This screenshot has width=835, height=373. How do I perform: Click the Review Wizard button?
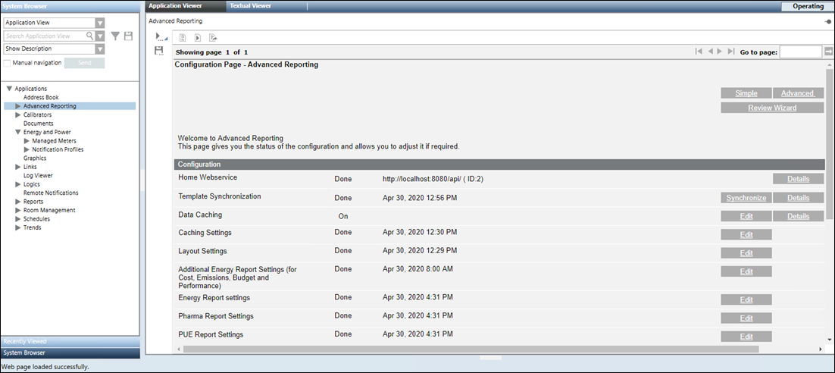pos(771,108)
